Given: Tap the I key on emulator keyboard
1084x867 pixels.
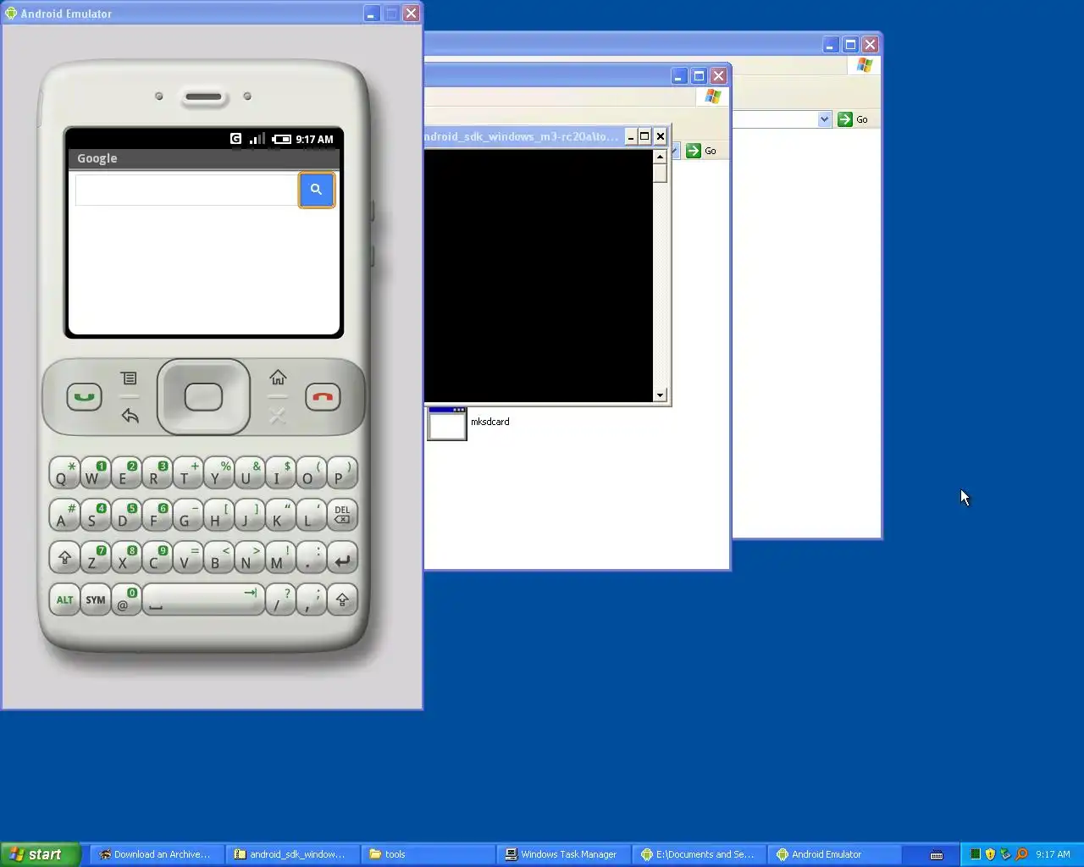Looking at the screenshot, I should [280, 473].
